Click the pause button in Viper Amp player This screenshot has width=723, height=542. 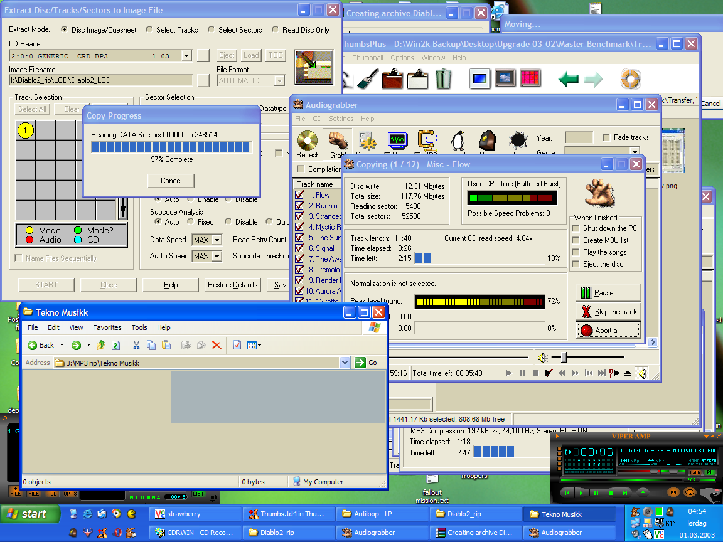click(x=596, y=492)
